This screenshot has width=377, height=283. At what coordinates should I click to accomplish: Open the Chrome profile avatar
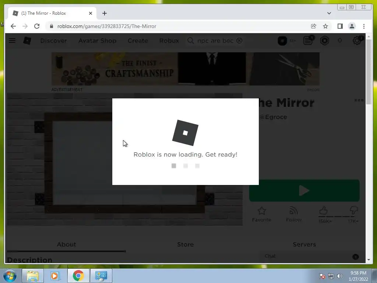[352, 26]
